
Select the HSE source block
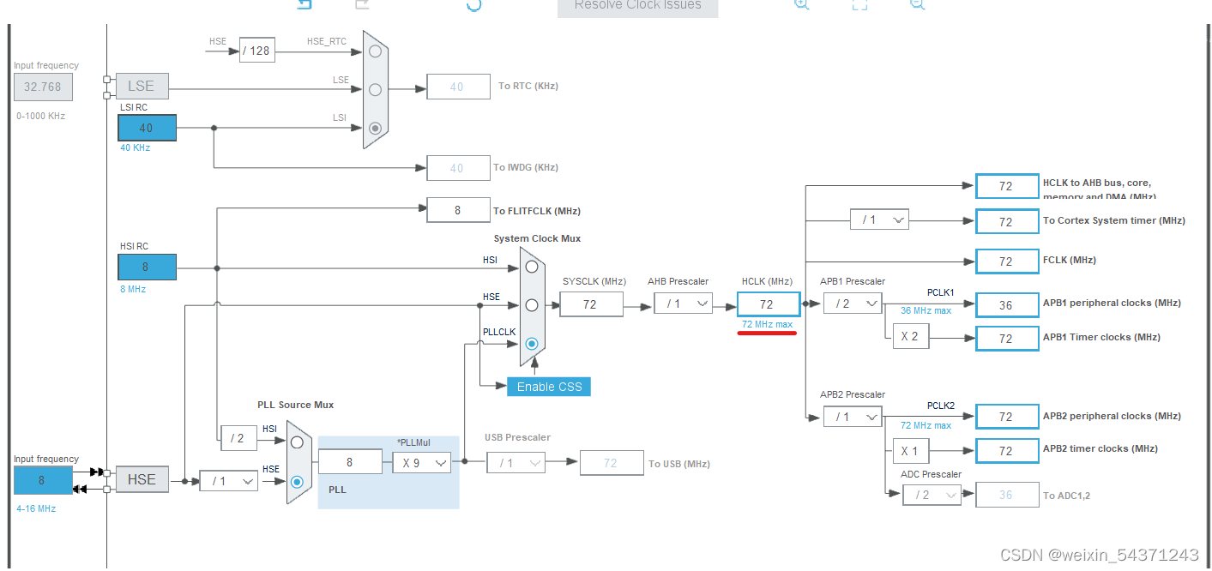[x=142, y=479]
